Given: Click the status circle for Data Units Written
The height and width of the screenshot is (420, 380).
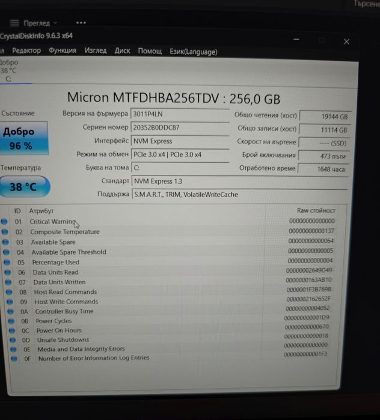Looking at the screenshot, I should click(8, 282).
